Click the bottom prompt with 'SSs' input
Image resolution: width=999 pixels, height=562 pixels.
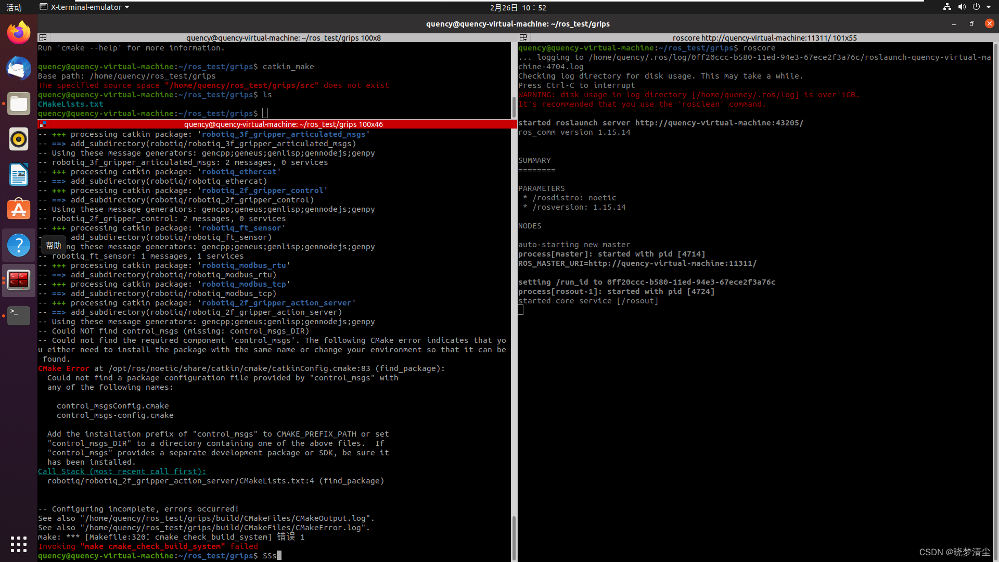[160, 556]
